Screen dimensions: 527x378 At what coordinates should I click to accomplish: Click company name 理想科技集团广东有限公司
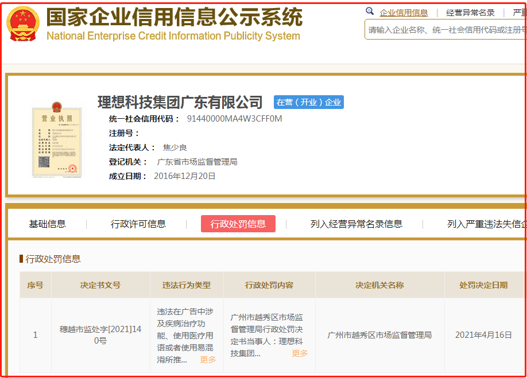[x=180, y=102]
